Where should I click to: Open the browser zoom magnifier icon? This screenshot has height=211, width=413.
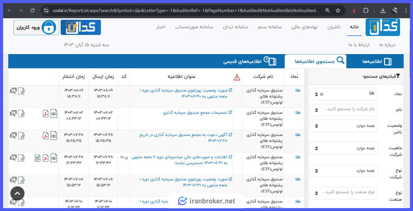coord(327,11)
